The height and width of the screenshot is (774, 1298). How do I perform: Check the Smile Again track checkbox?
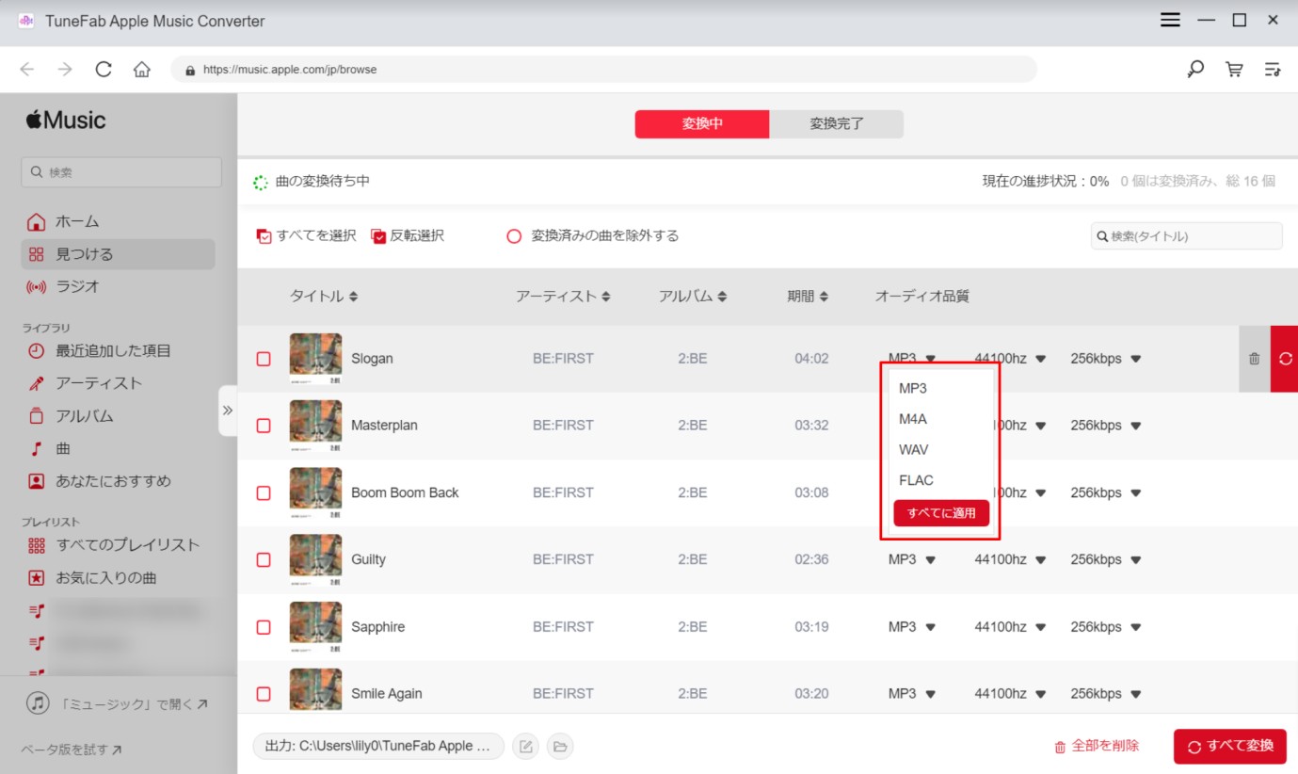point(264,694)
